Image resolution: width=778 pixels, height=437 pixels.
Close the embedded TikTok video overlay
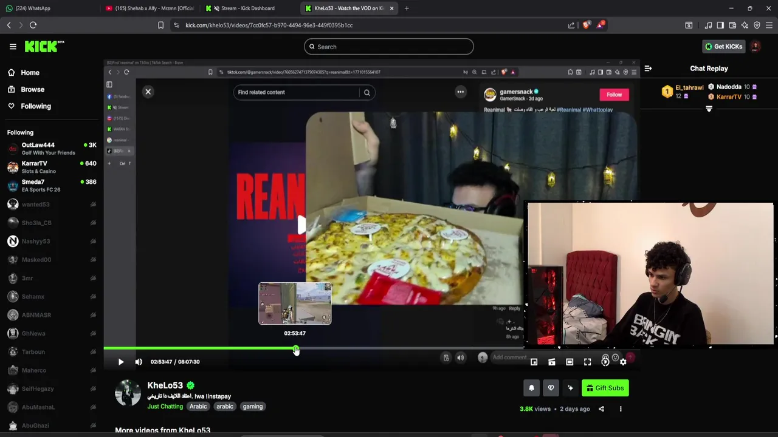click(148, 92)
